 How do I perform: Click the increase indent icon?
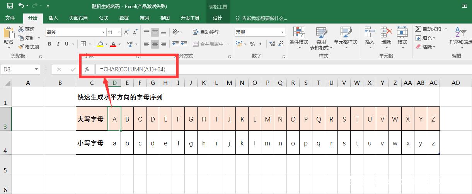pos(184,44)
